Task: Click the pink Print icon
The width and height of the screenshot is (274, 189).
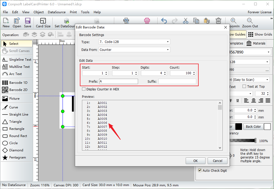Action: coord(147,21)
